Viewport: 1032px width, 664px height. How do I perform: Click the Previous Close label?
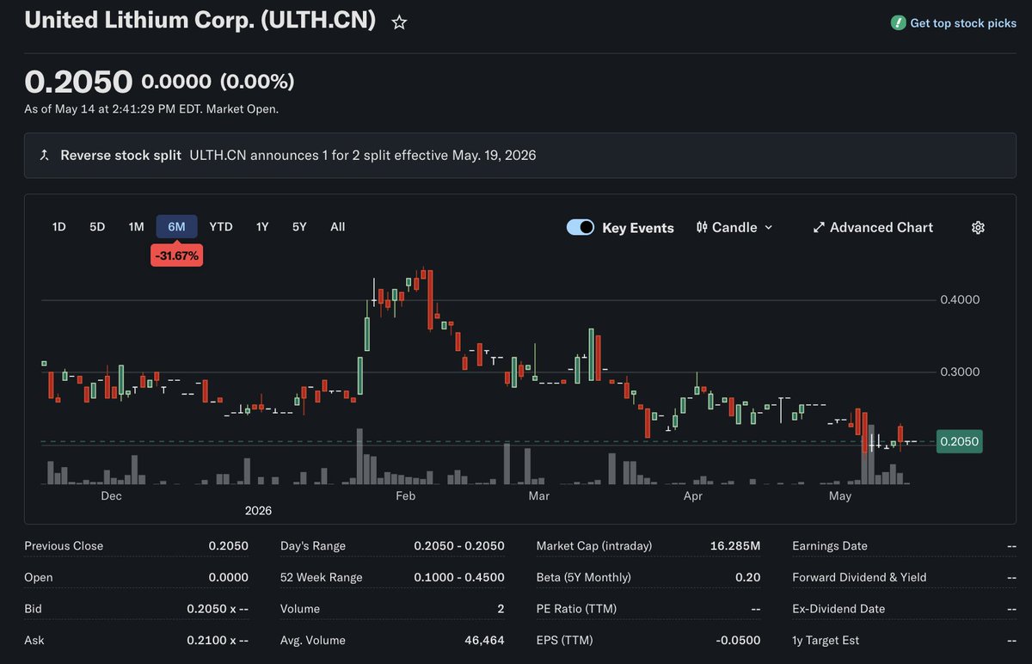(64, 546)
